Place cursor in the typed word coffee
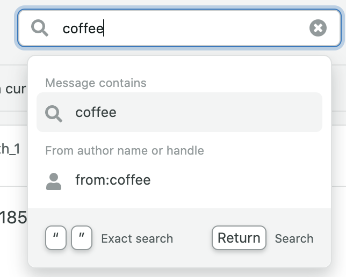This screenshot has width=346, height=277. click(x=83, y=28)
